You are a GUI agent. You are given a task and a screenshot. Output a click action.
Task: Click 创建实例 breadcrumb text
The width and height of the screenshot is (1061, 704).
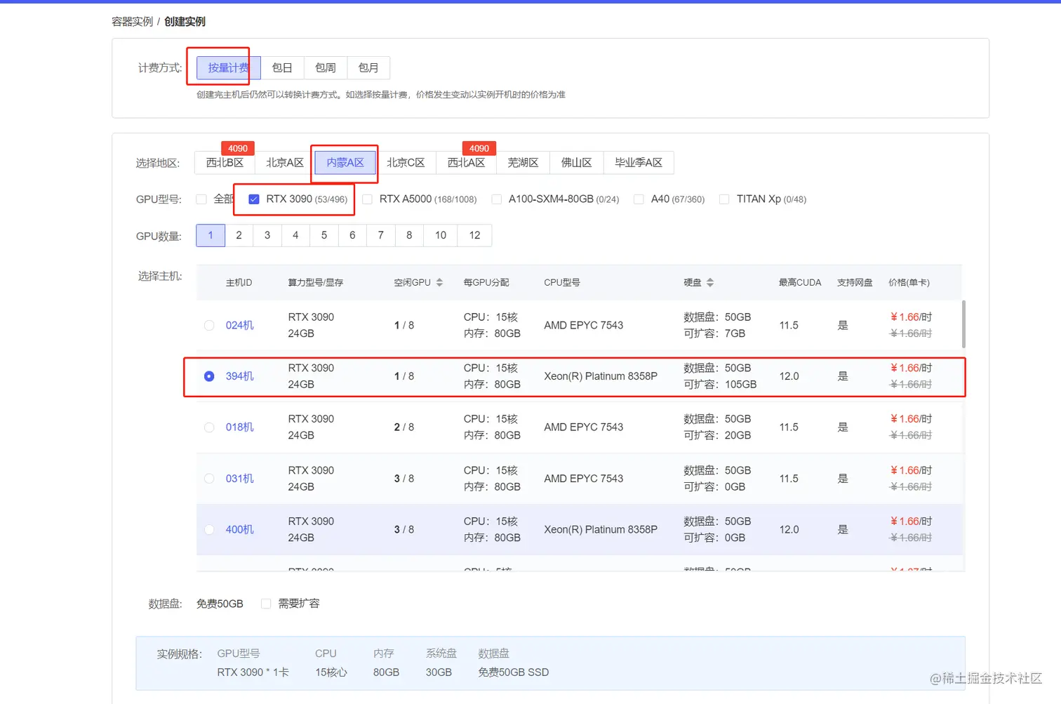(x=185, y=22)
